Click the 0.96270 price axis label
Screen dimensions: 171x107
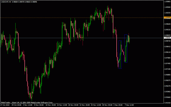point(167,86)
